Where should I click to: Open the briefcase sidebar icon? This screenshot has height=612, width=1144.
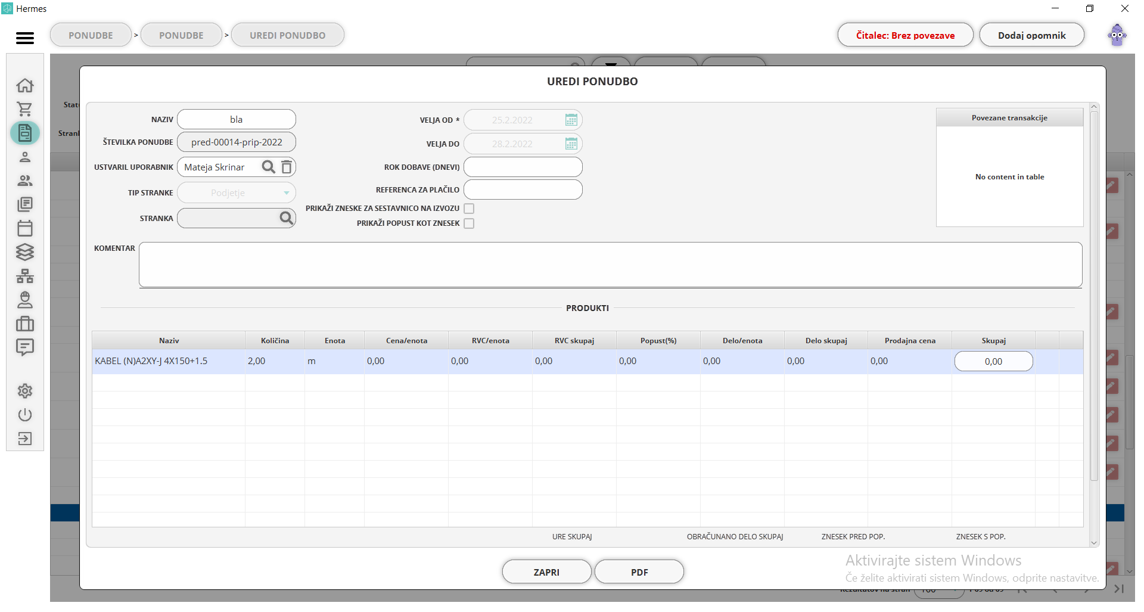(24, 324)
